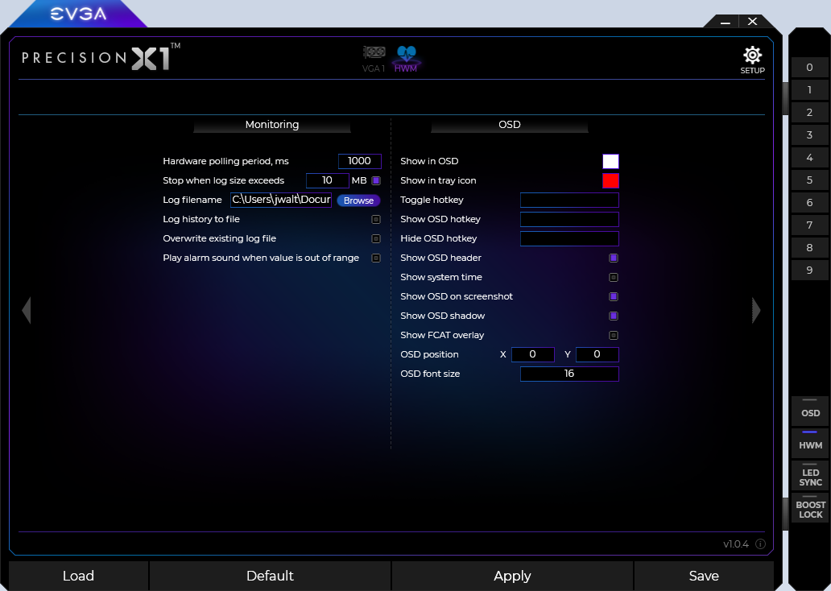Select profile slot 4
Image resolution: width=831 pixels, height=591 pixels.
(x=809, y=158)
